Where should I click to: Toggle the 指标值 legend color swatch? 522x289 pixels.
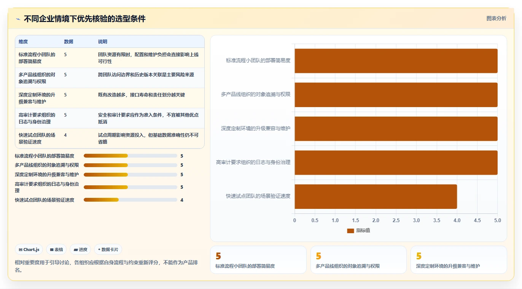(x=350, y=231)
